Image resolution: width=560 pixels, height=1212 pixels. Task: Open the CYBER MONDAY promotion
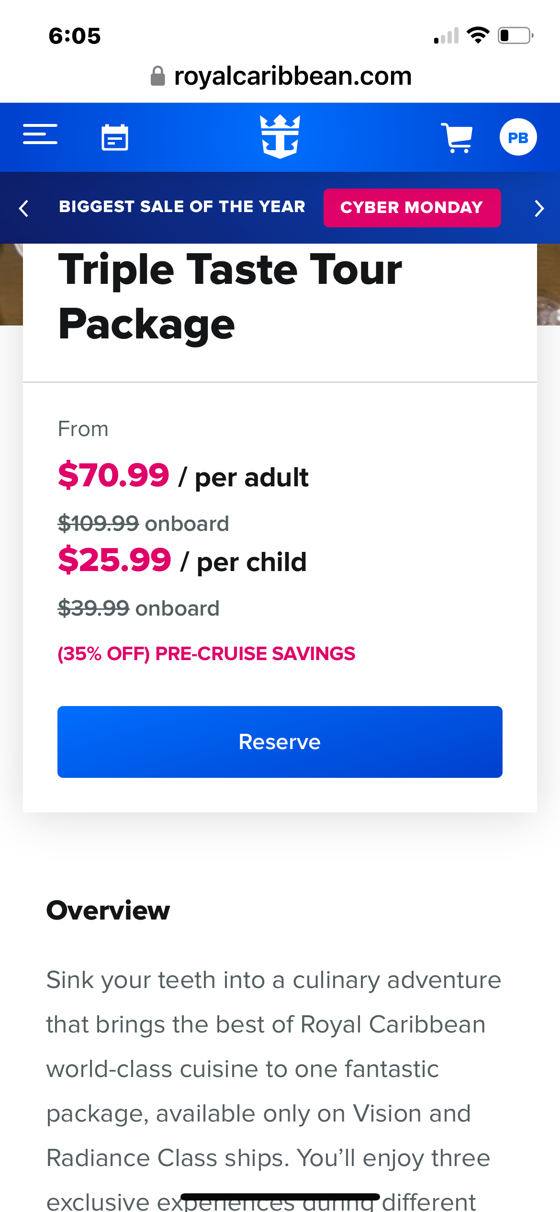(412, 208)
